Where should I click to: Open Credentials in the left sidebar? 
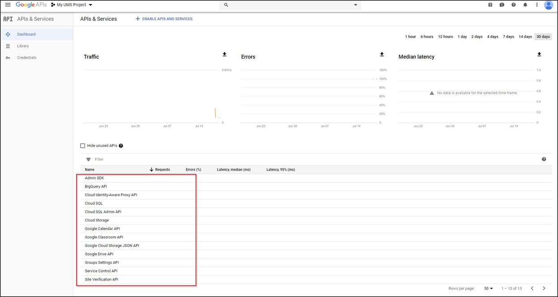(26, 58)
